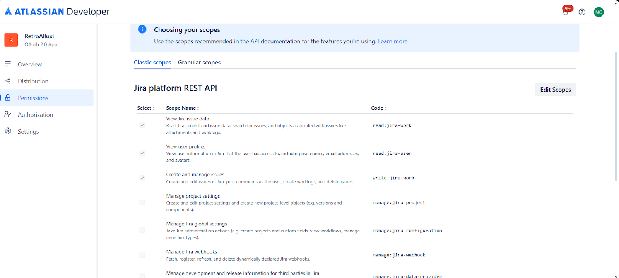The width and height of the screenshot is (619, 278).
Task: Enable the Manage project settings checkbox
Action: 142,202
